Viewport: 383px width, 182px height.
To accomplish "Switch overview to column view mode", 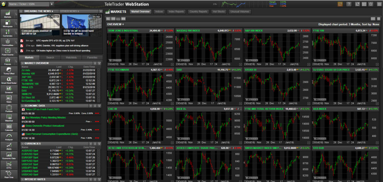I will click(113, 19).
